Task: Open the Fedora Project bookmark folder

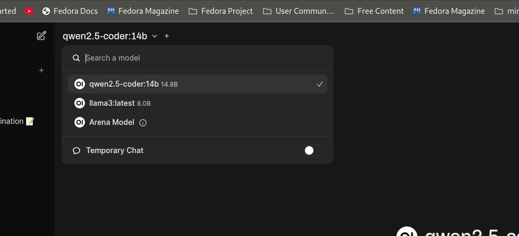Action: [x=220, y=11]
